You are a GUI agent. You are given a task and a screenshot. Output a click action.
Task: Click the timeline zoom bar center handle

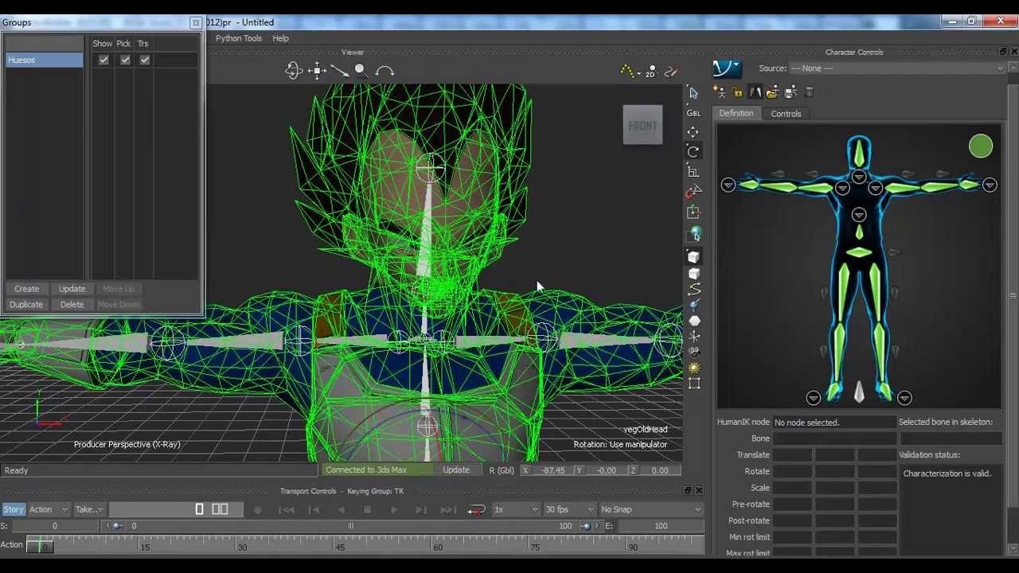click(x=350, y=526)
